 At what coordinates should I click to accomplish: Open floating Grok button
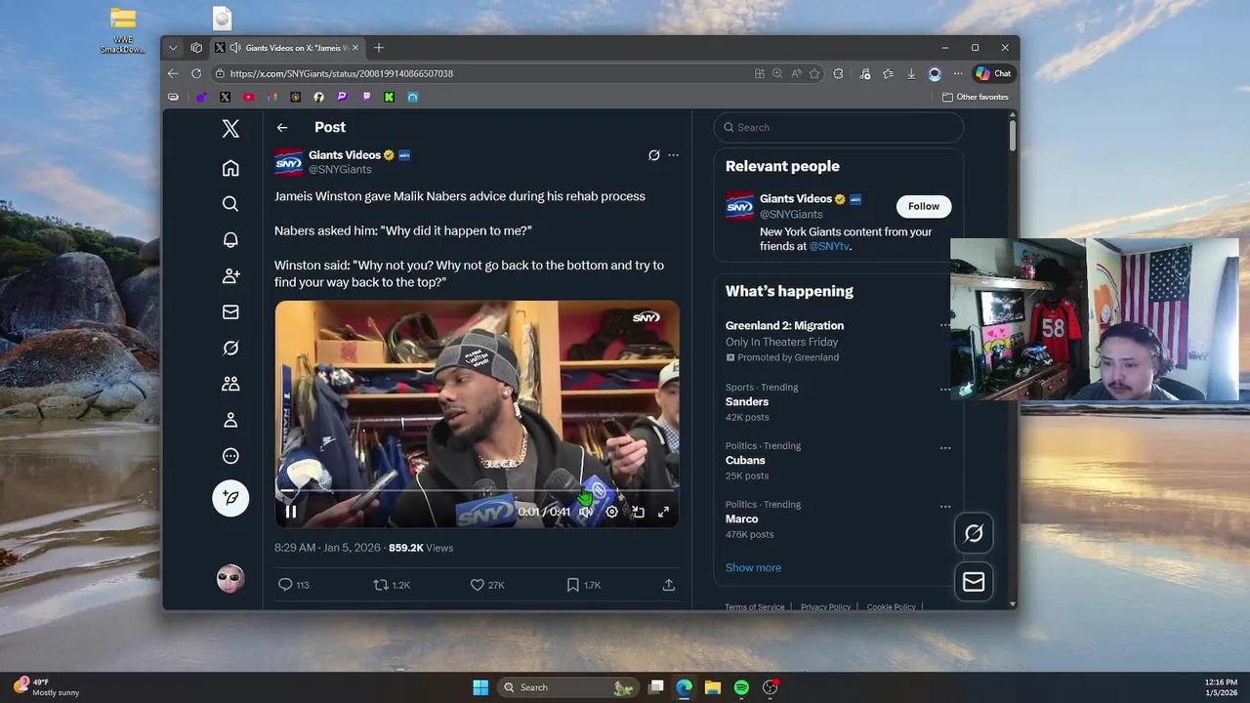pos(974,533)
